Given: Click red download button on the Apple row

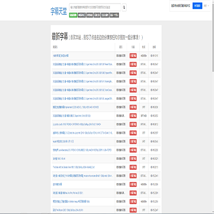Looking at the screenshot, I should (x=133, y=141).
